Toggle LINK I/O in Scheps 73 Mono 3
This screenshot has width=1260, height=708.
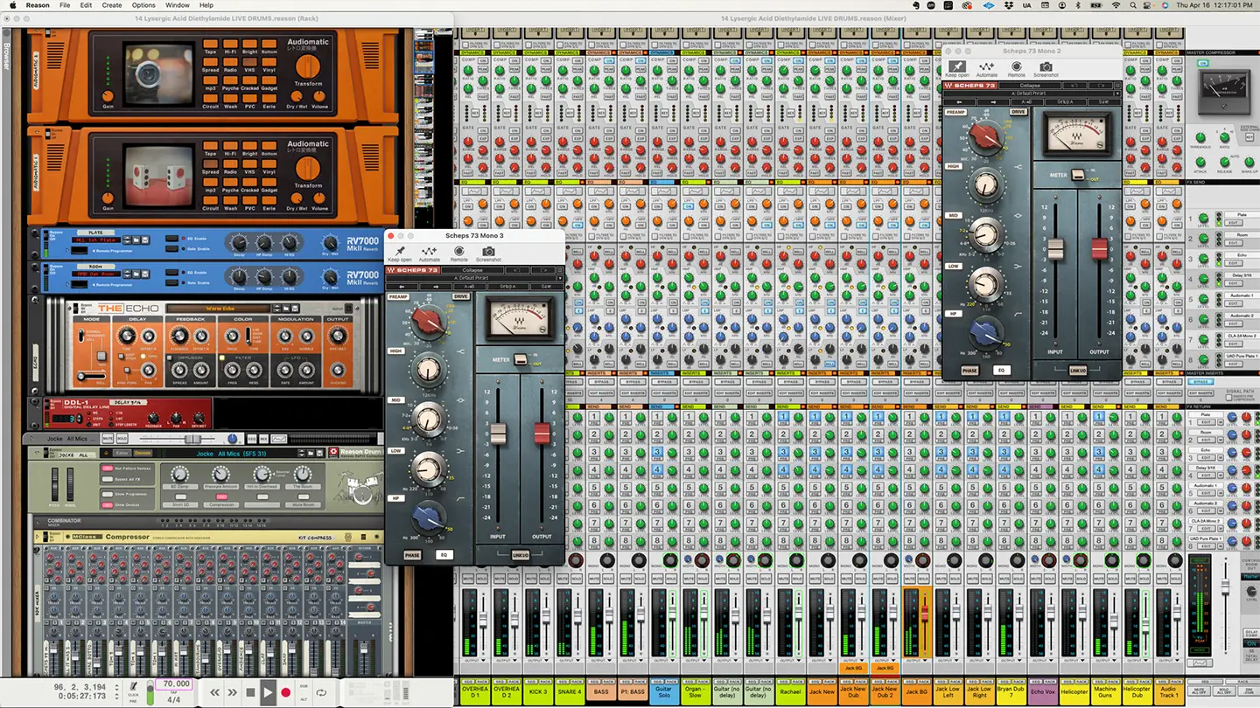(520, 555)
